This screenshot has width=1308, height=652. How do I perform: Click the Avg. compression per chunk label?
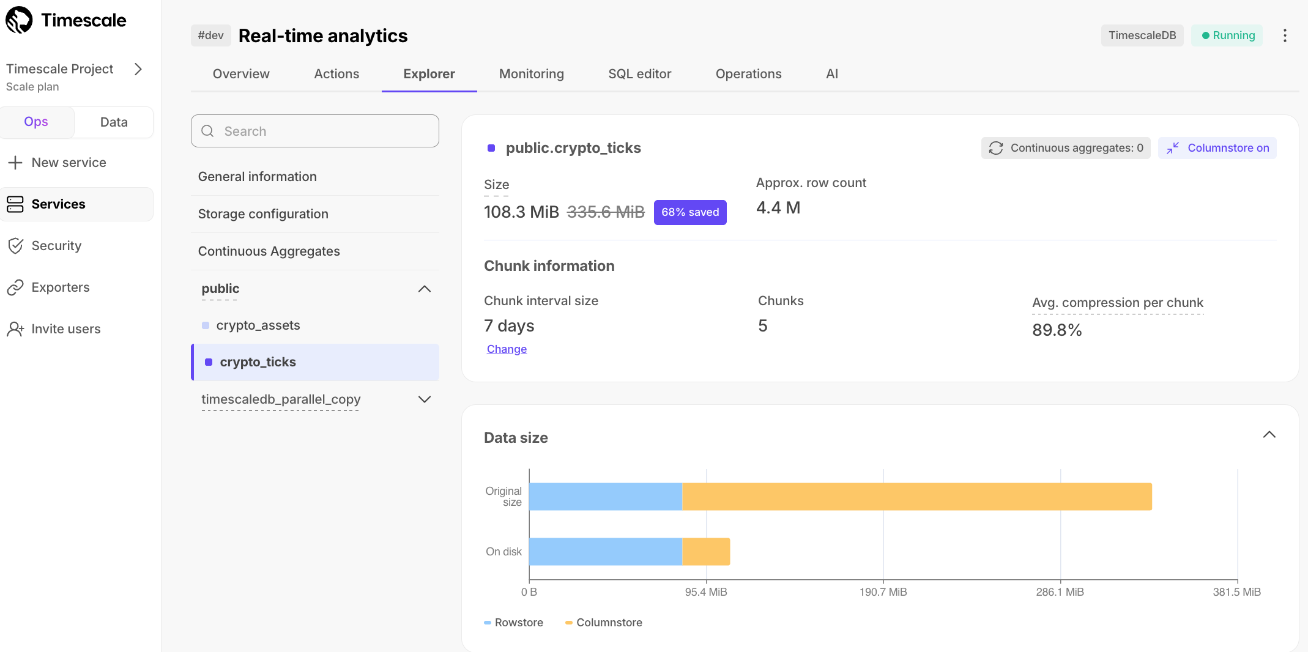tap(1118, 303)
